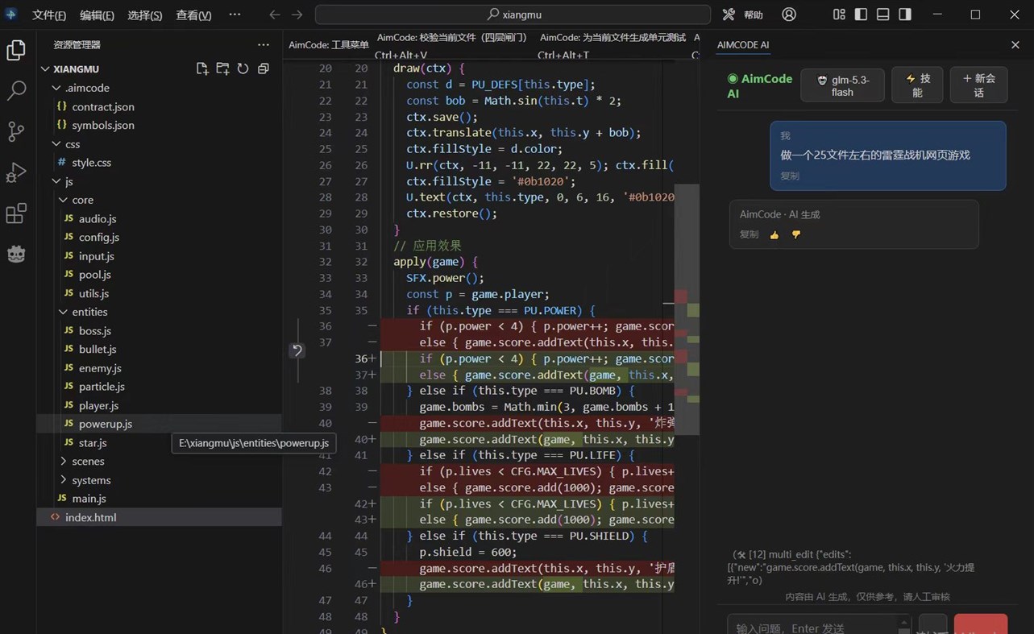Toggle the primary sidebar layout icon
The width and height of the screenshot is (1034, 634).
(x=862, y=15)
